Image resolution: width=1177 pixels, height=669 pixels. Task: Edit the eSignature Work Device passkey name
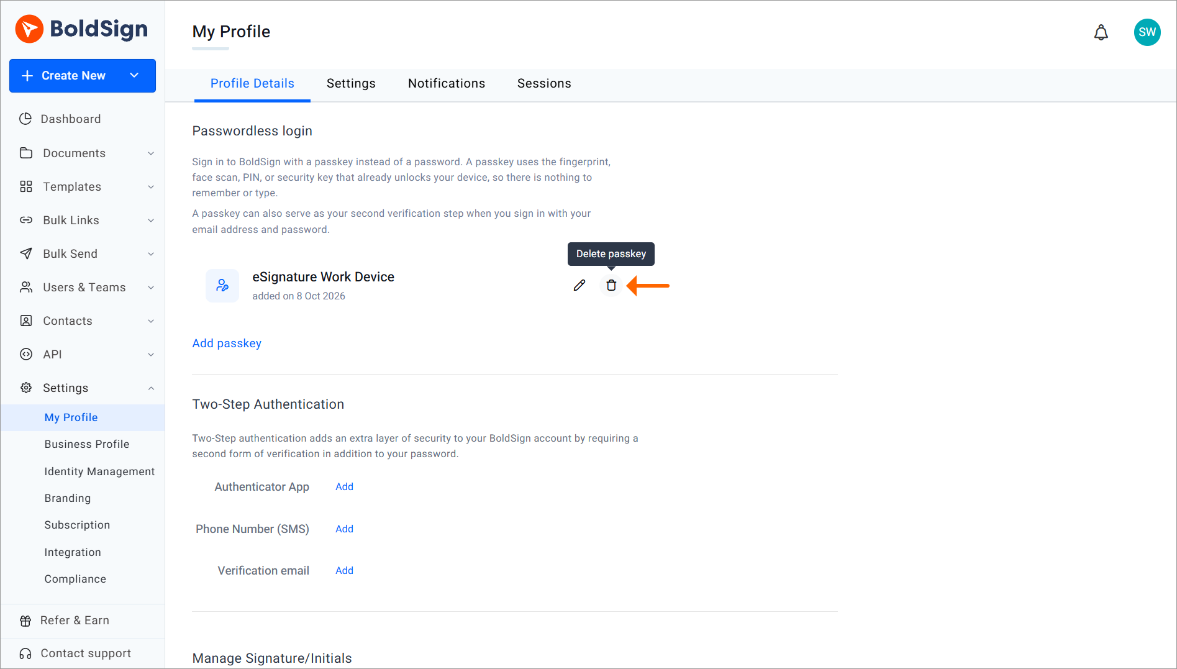coord(579,285)
